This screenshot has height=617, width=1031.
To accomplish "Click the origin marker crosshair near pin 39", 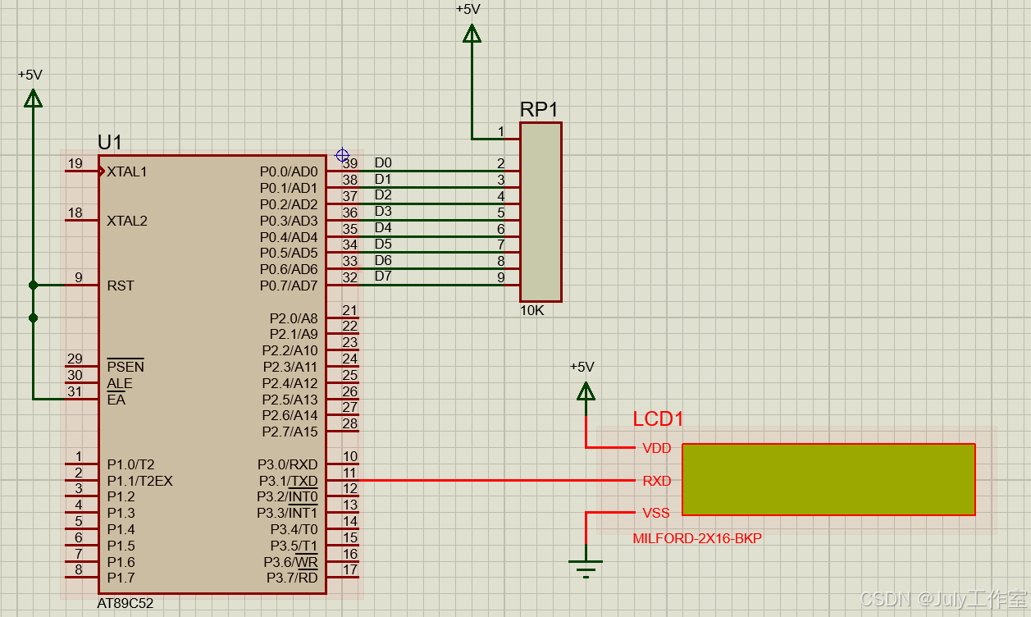I will (341, 155).
